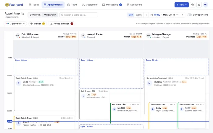Image resolution: width=213 pixels, height=133 pixels.
Task: Select the Willow Glen location
Action: pos(50,15)
